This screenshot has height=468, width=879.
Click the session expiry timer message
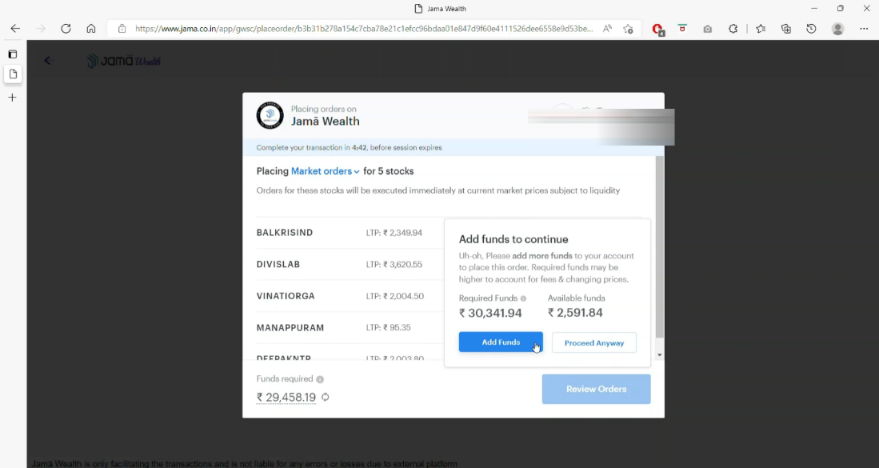pos(350,147)
